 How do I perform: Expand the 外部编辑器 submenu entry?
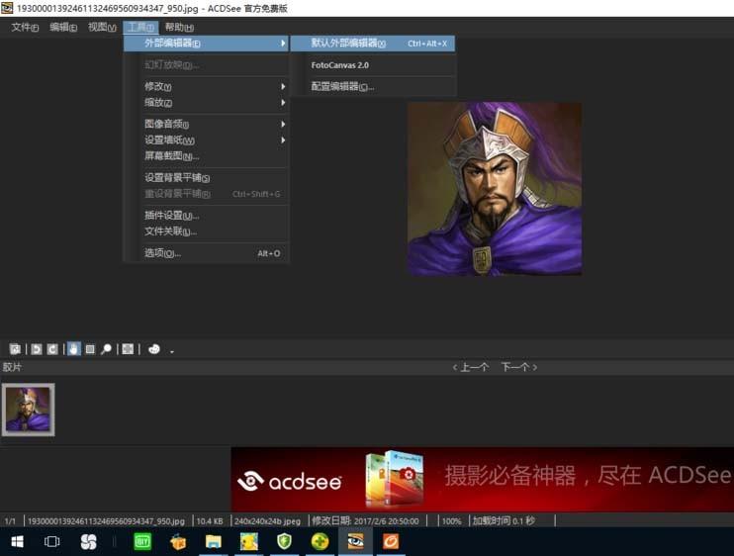[x=206, y=44]
